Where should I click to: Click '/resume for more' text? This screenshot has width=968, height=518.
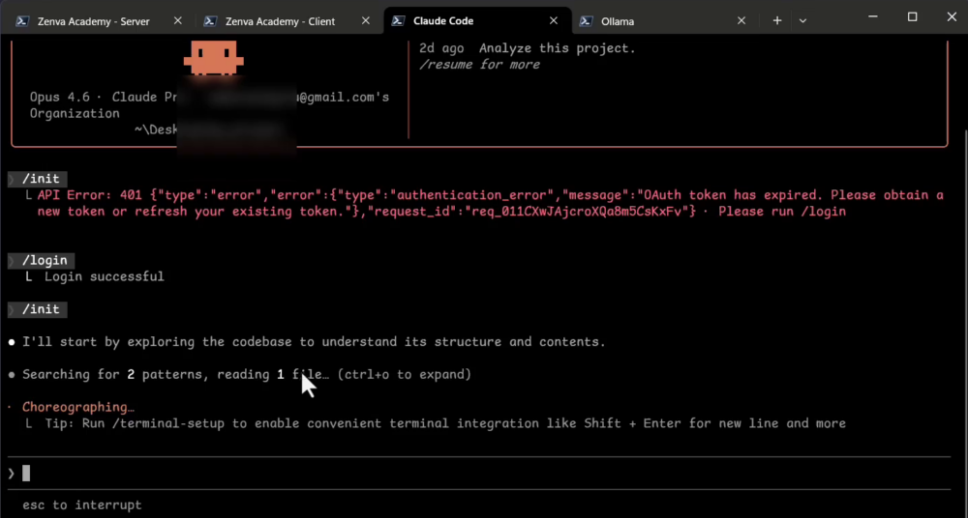(x=480, y=64)
